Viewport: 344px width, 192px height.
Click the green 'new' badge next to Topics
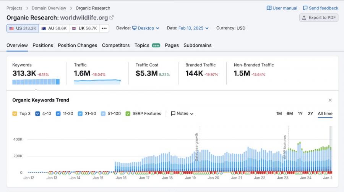click(156, 45)
